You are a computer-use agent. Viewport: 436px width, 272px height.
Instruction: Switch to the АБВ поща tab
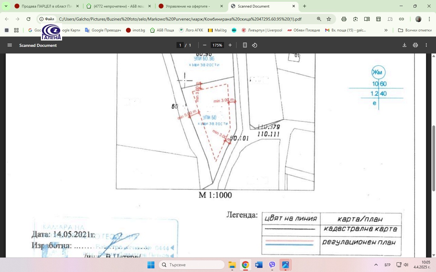(x=119, y=6)
